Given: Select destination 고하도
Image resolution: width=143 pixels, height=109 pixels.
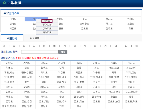Looking at the screenshot, I should (x=62, y=87).
